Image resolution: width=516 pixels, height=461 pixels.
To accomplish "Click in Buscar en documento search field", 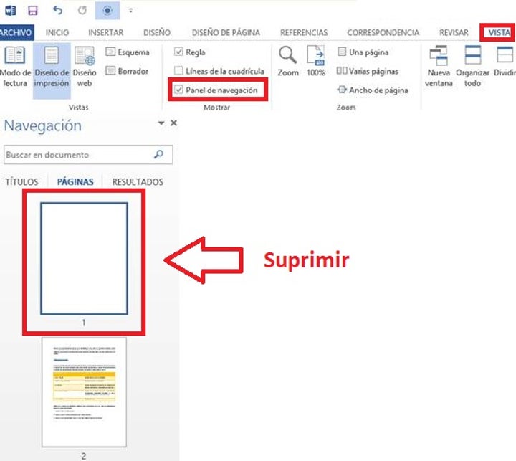I will (77, 155).
